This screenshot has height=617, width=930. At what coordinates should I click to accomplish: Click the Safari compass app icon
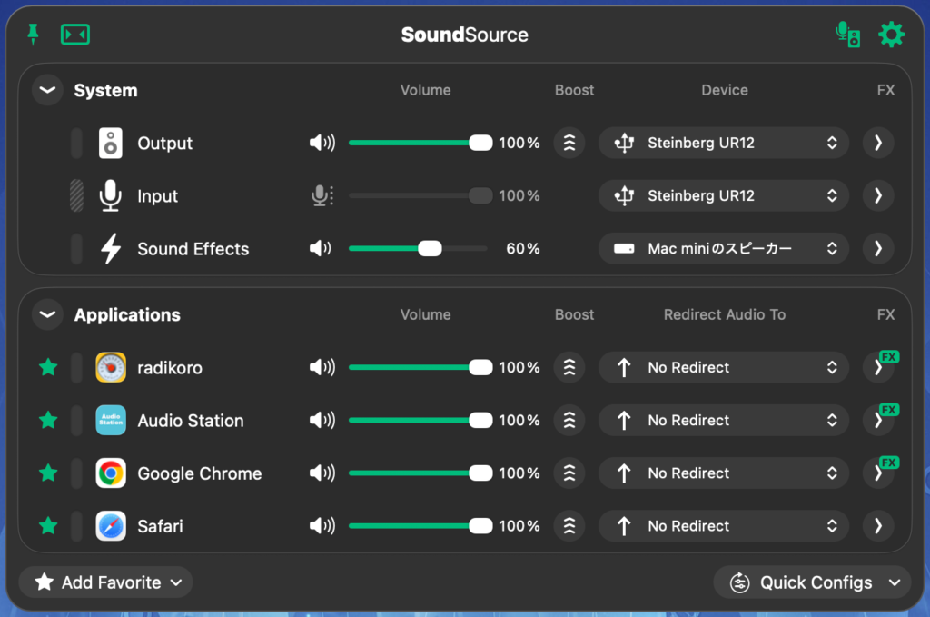tap(111, 526)
